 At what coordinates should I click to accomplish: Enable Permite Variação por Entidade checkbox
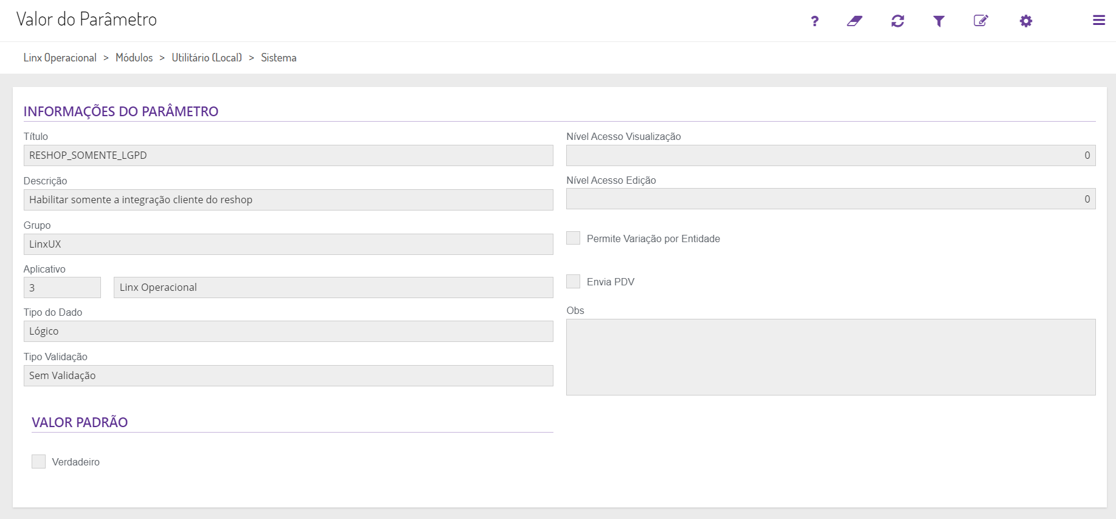pos(574,239)
